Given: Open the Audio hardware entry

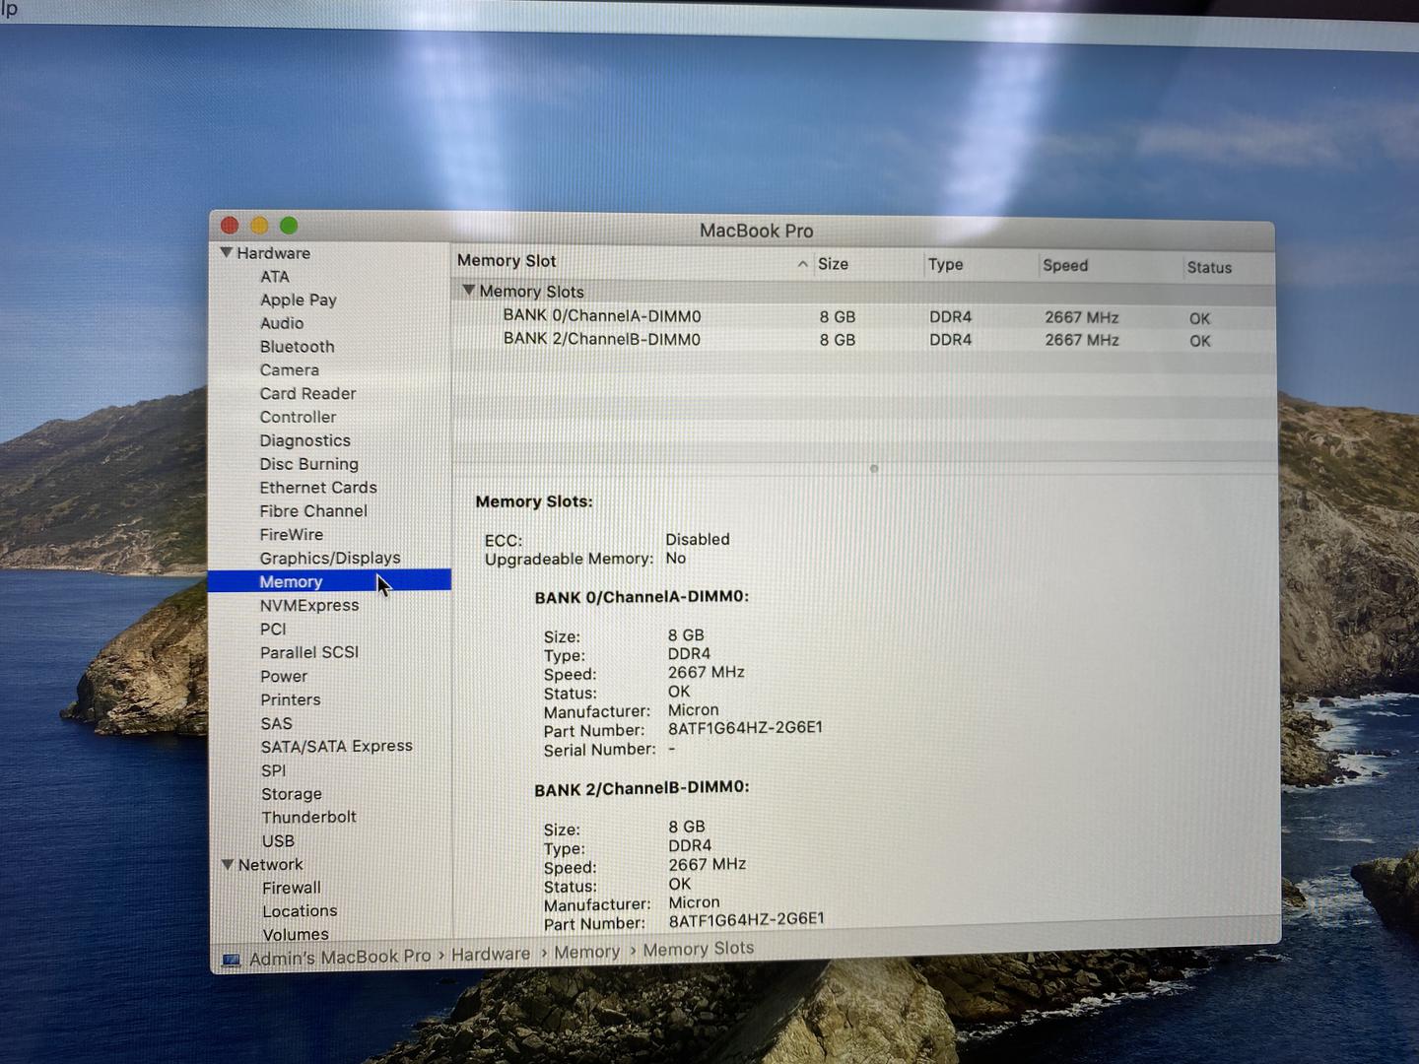Looking at the screenshot, I should (282, 323).
